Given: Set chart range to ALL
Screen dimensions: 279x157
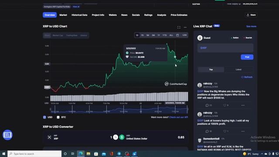Looking at the screenshot, I should (x=171, y=35).
